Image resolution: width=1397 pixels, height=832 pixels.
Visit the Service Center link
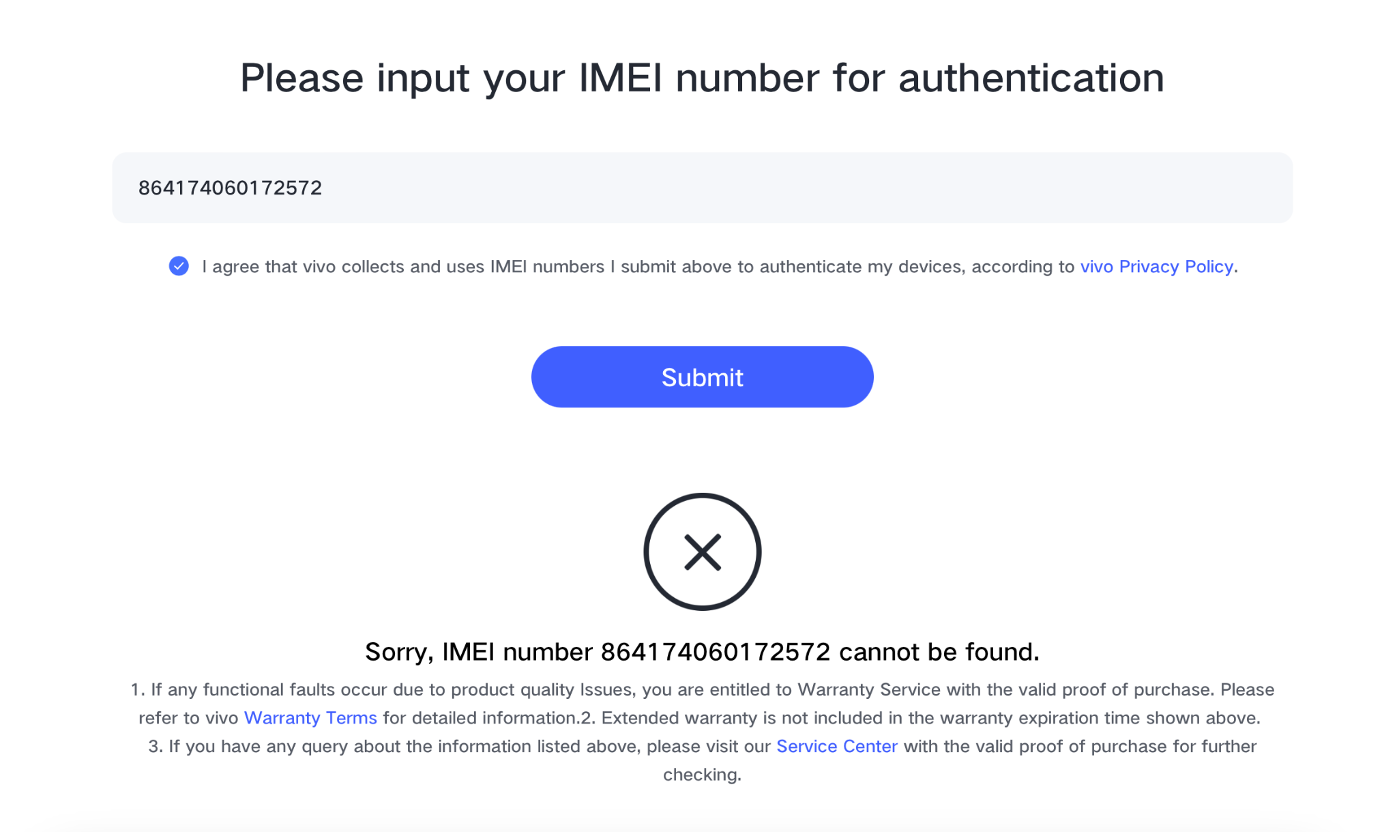[x=837, y=746]
